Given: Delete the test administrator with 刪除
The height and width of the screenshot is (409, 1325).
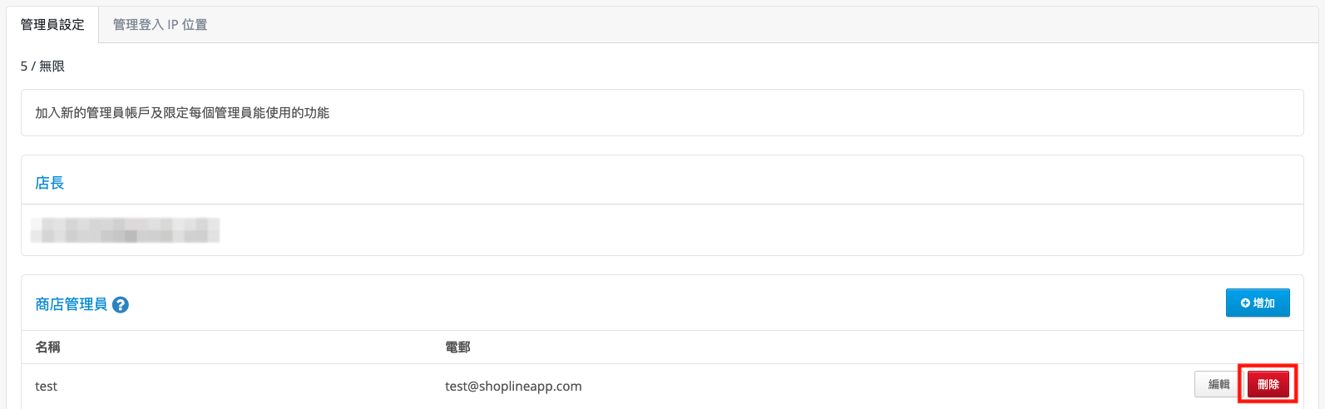Looking at the screenshot, I should click(x=1268, y=384).
